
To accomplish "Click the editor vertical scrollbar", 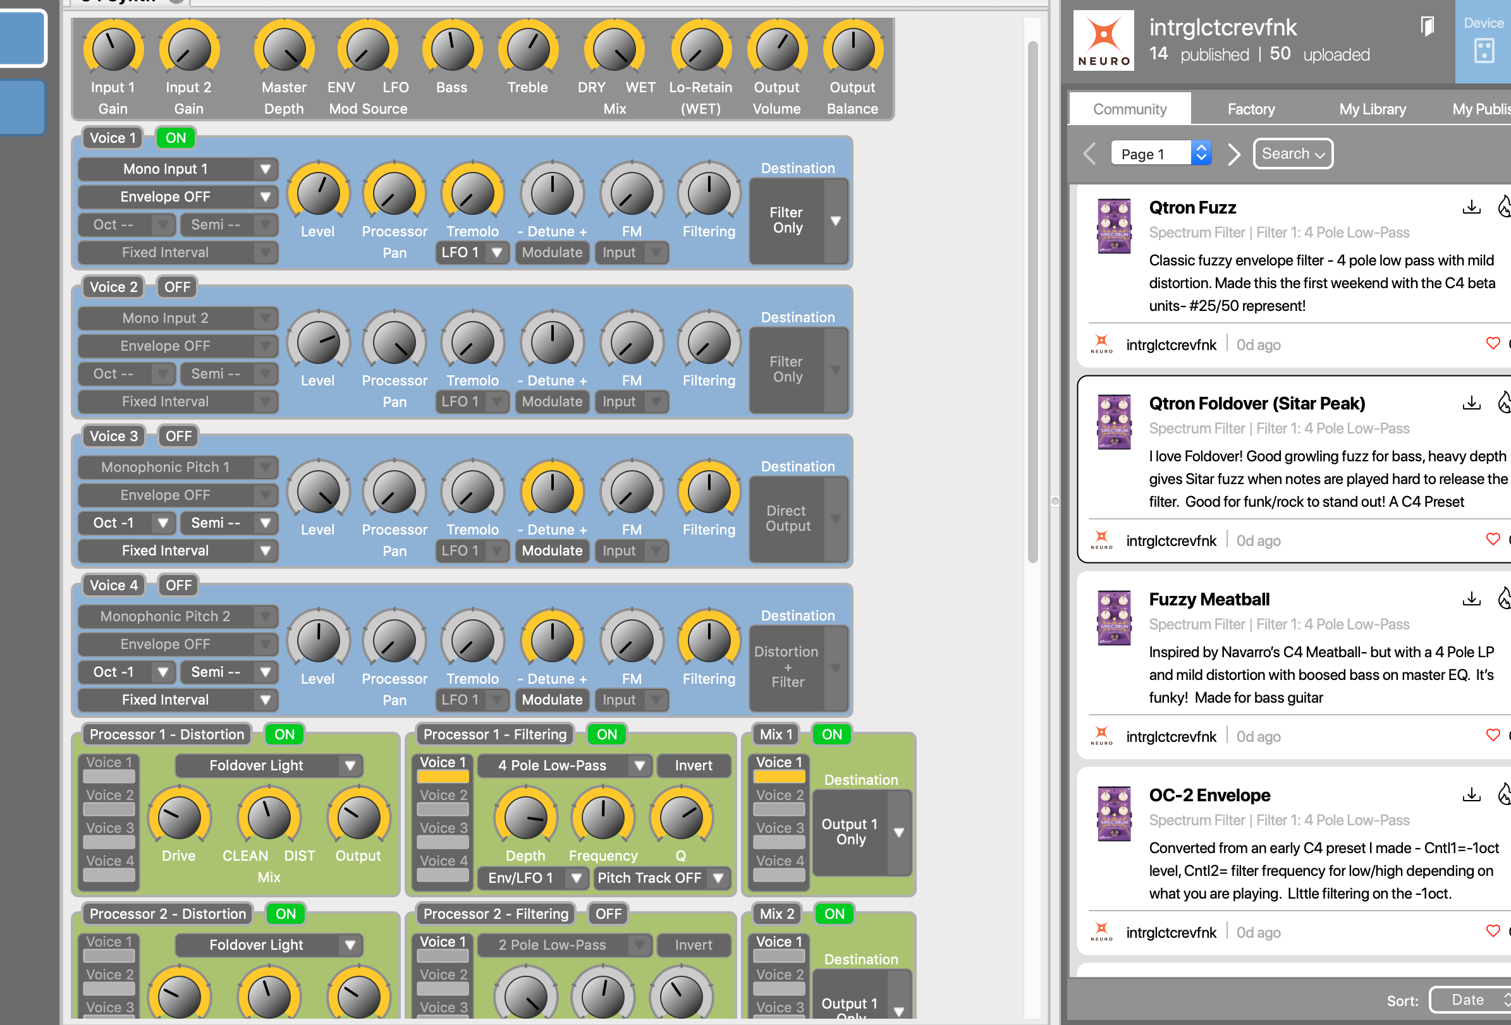I will pyautogui.click(x=1032, y=301).
